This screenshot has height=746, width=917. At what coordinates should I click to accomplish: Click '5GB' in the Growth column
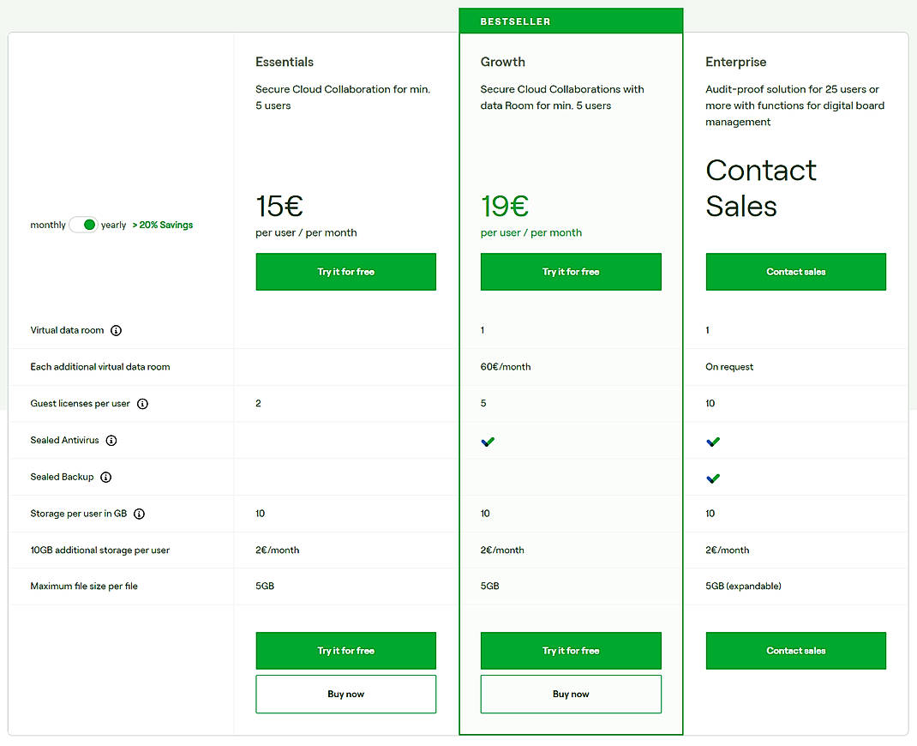point(489,587)
